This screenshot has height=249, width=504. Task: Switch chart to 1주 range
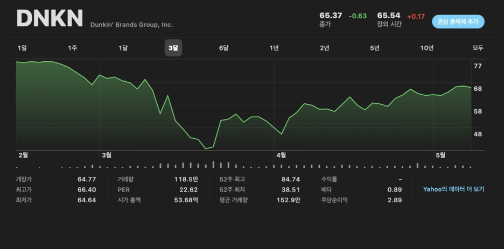tap(72, 48)
